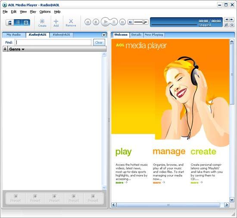The height and width of the screenshot is (218, 237).
Task: Click the horizontal scroll right arrow
Action: coord(226,205)
